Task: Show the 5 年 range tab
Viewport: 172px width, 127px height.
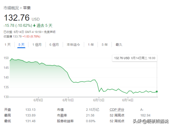Action: [105, 45]
